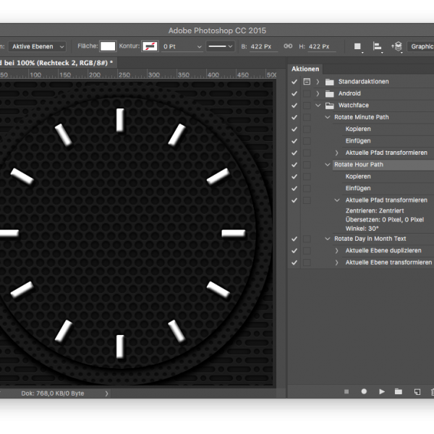434x434 pixels.
Task: Create a new action
Action: (417, 391)
